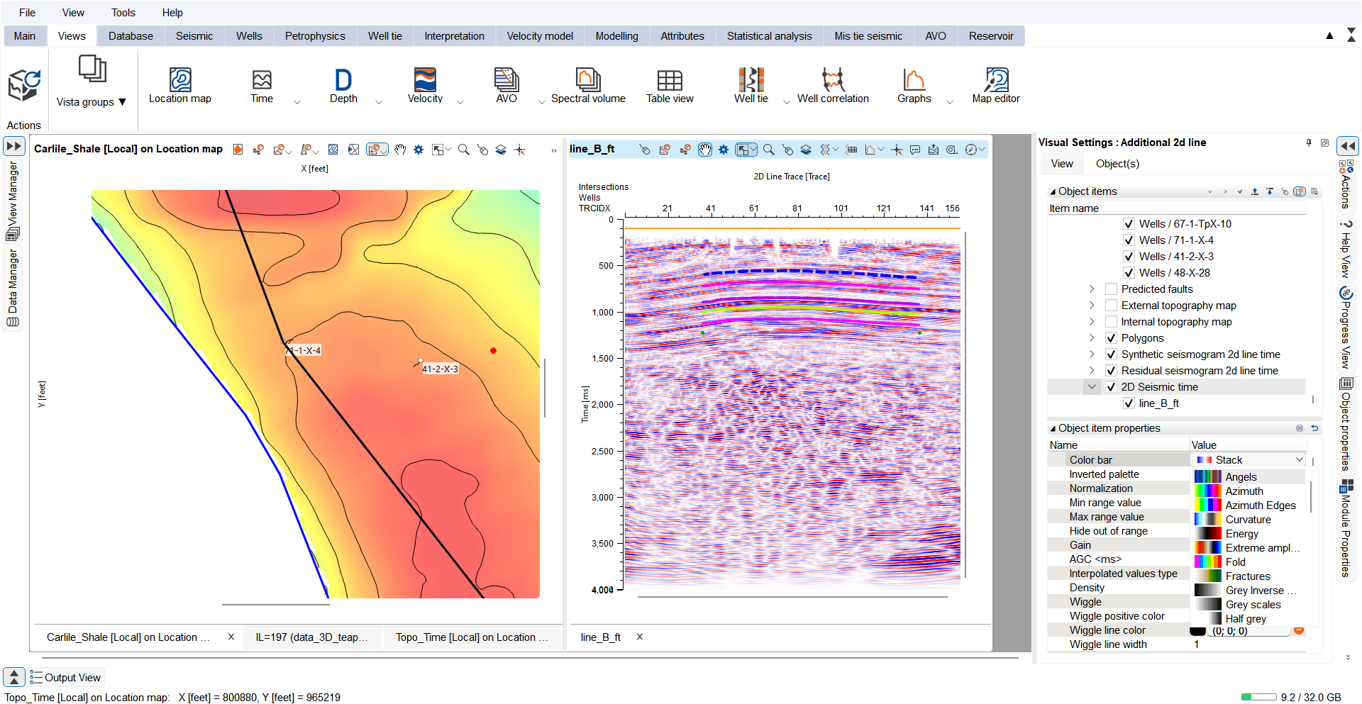Screen dimensions: 1362x704
Task: Select the Fractures palette entry
Action: 1249,576
